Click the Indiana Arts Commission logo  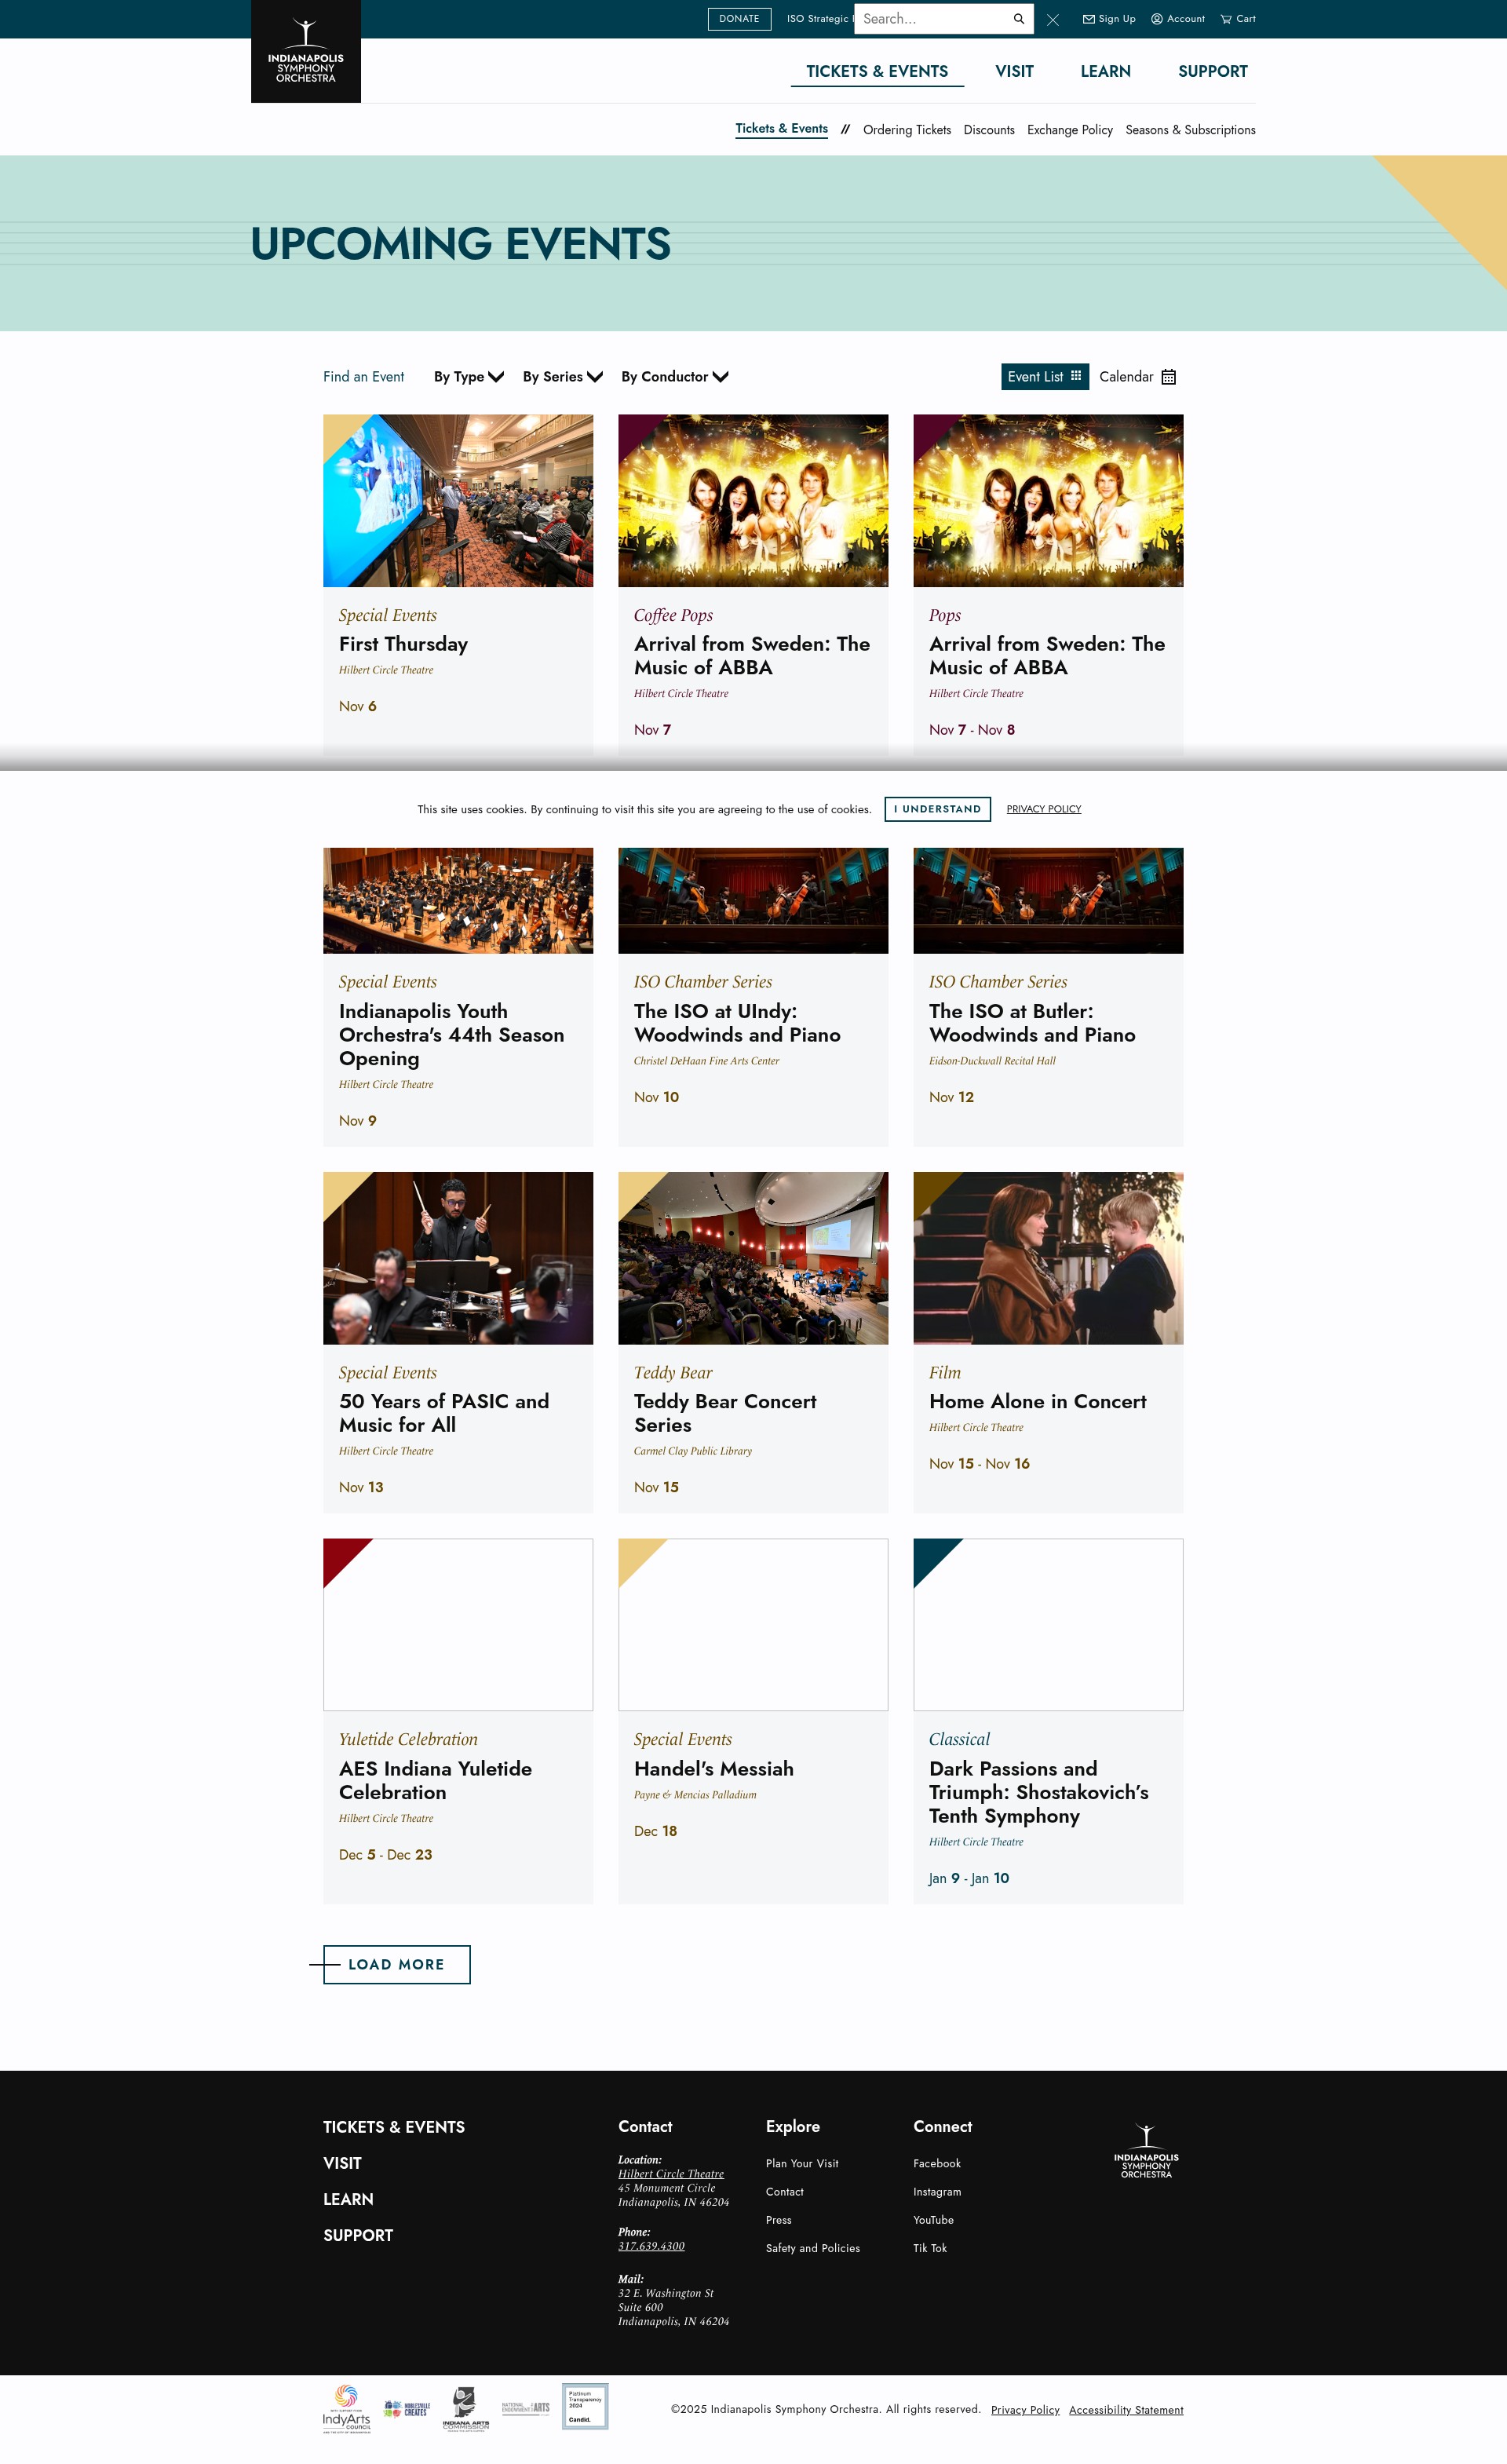tap(466, 2408)
